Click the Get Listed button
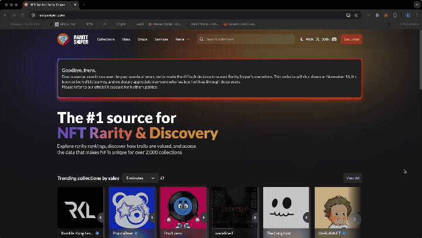The image size is (422, 238). 351,39
